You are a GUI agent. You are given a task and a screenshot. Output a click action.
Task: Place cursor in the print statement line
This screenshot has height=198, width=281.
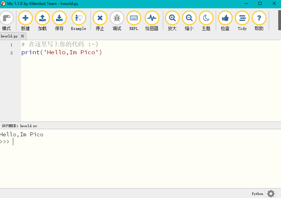(62, 52)
